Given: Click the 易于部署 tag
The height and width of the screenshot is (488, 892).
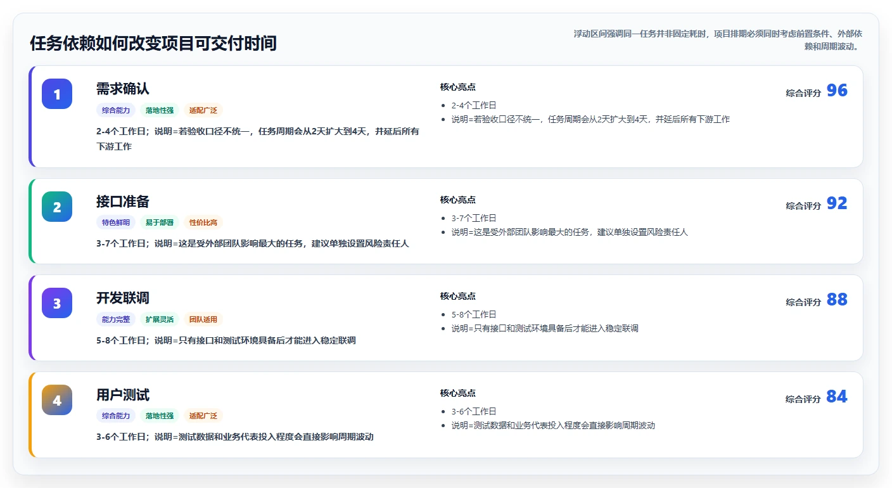Looking at the screenshot, I should click(160, 222).
